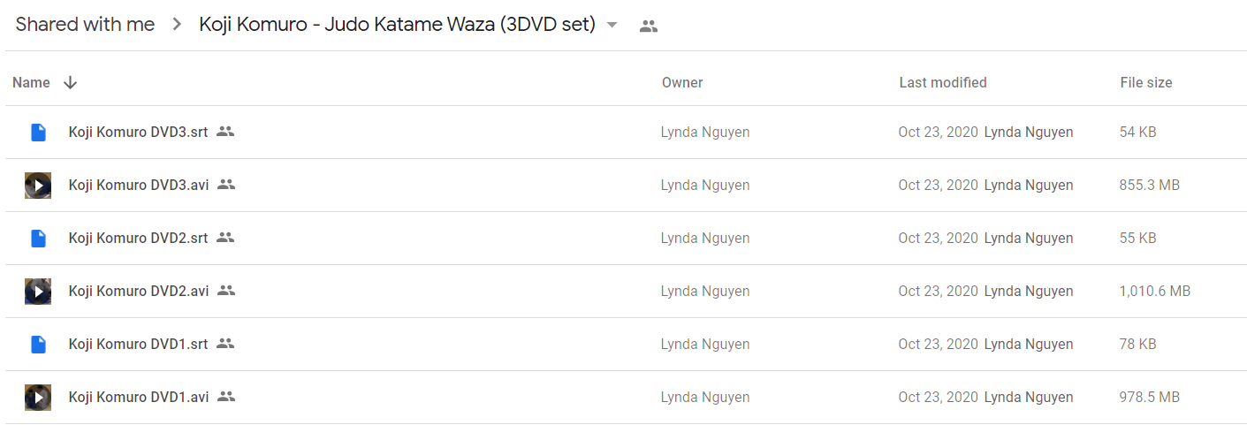The height and width of the screenshot is (425, 1247).
Task: Select the Koji Komuro DVD1.srt file name
Action: click(138, 344)
